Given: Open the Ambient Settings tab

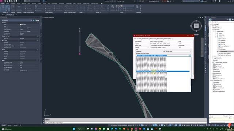Looking at the screenshot, I should (168, 39).
